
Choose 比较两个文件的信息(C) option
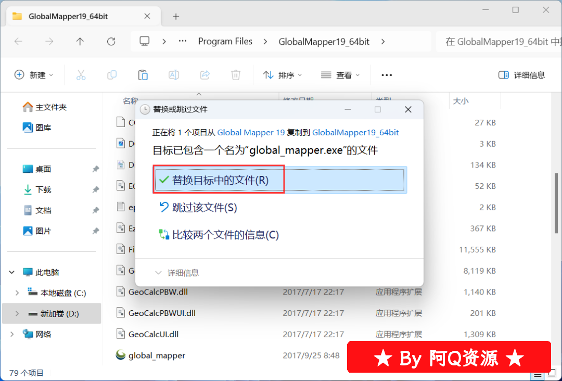click(x=219, y=235)
